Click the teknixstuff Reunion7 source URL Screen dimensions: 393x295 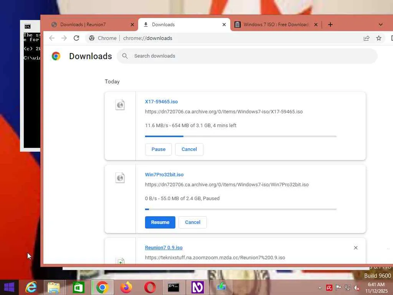[x=215, y=258]
